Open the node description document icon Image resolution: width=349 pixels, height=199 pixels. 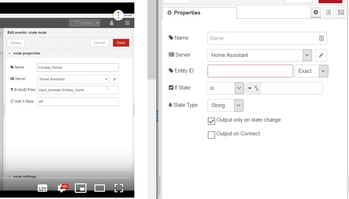(x=328, y=12)
